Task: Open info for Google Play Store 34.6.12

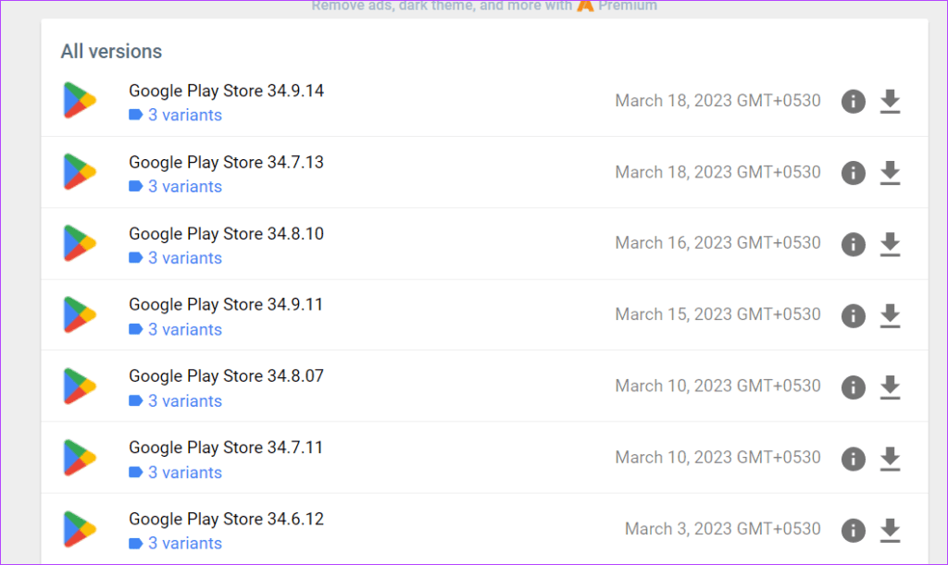Action: [853, 530]
